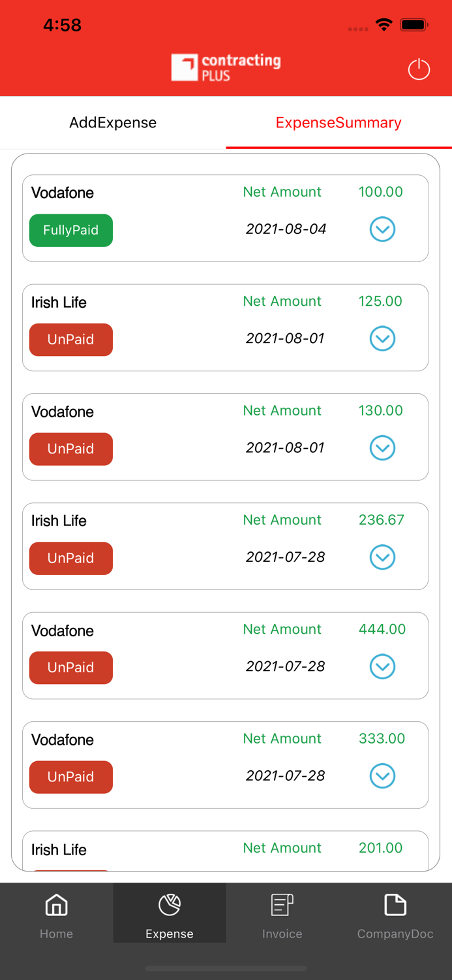Expand the Vodafone 333.00 expense chevron
The height and width of the screenshot is (980, 452).
382,776
